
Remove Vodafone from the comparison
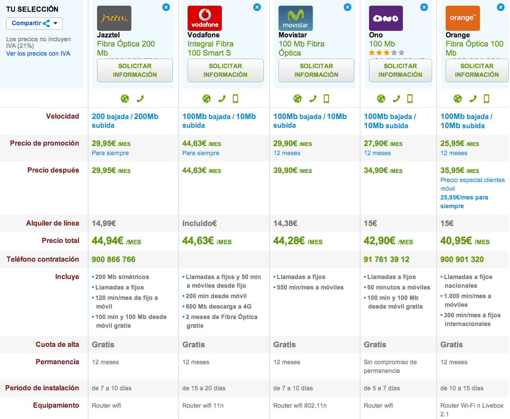click(x=257, y=7)
